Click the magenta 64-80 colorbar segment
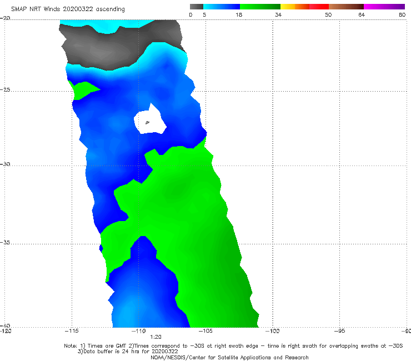411x361 pixels. [x=384, y=7]
